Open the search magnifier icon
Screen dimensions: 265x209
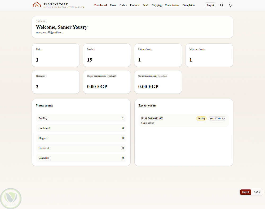(x=222, y=5)
